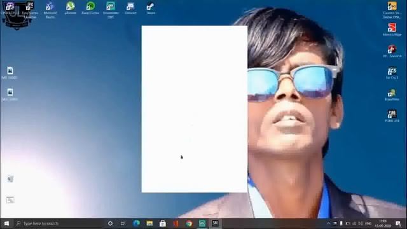Open the Razer Cortex desktop shortcut
This screenshot has height=229, width=407.
coord(90,8)
